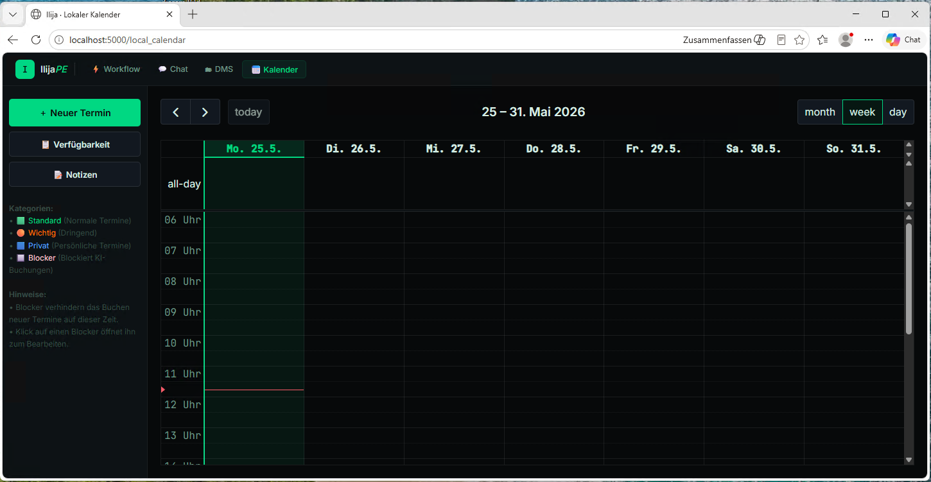
Task: Click the Blocker category swatch
Action: coord(21,258)
